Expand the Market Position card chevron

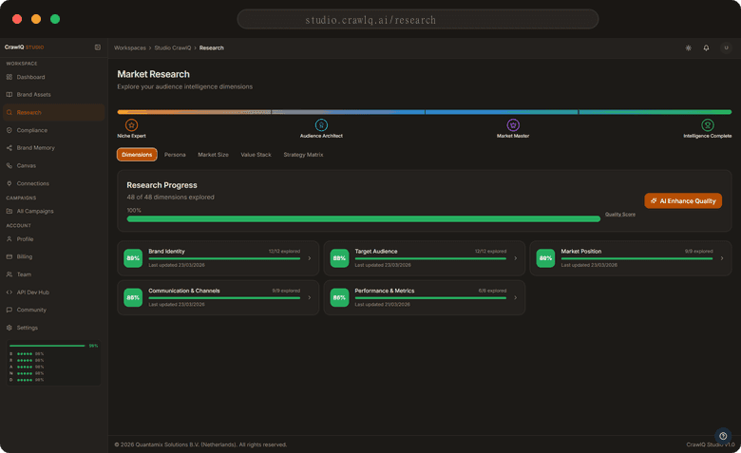(722, 258)
